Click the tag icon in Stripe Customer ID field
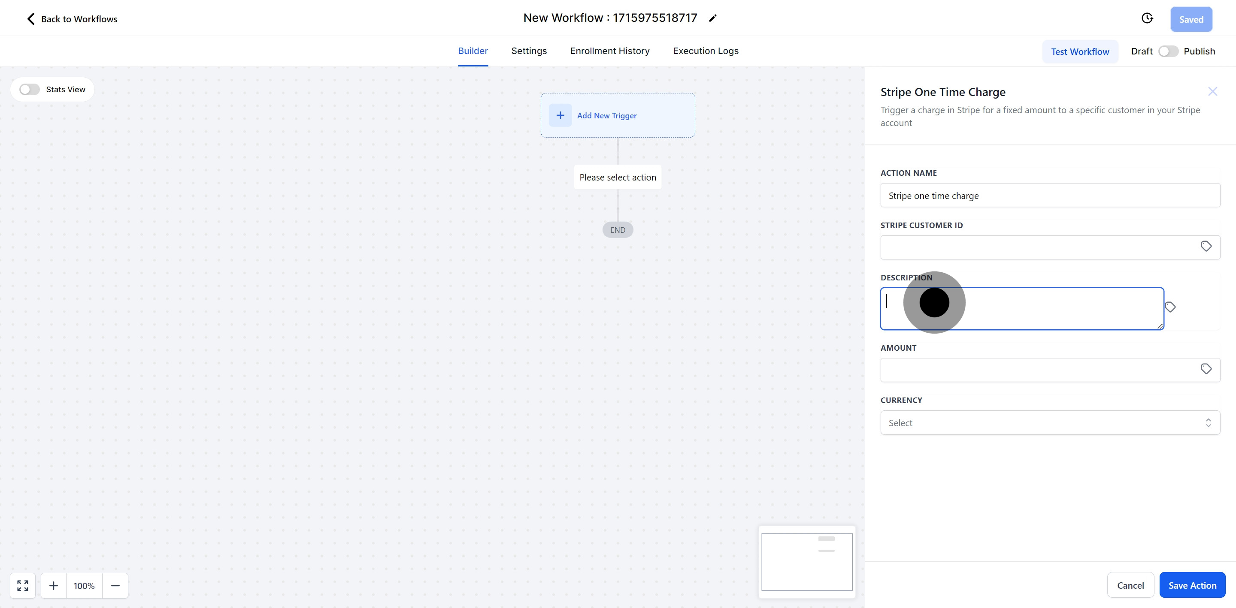 (x=1206, y=247)
